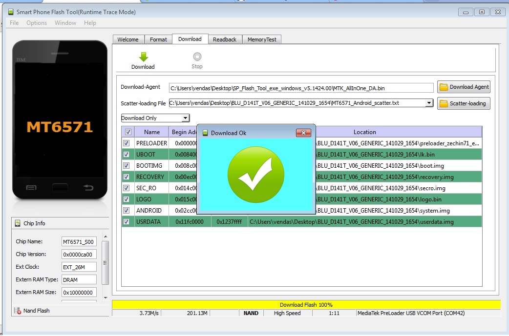Click folder icon on Download Agent button
The image size is (509, 336).
444,87
